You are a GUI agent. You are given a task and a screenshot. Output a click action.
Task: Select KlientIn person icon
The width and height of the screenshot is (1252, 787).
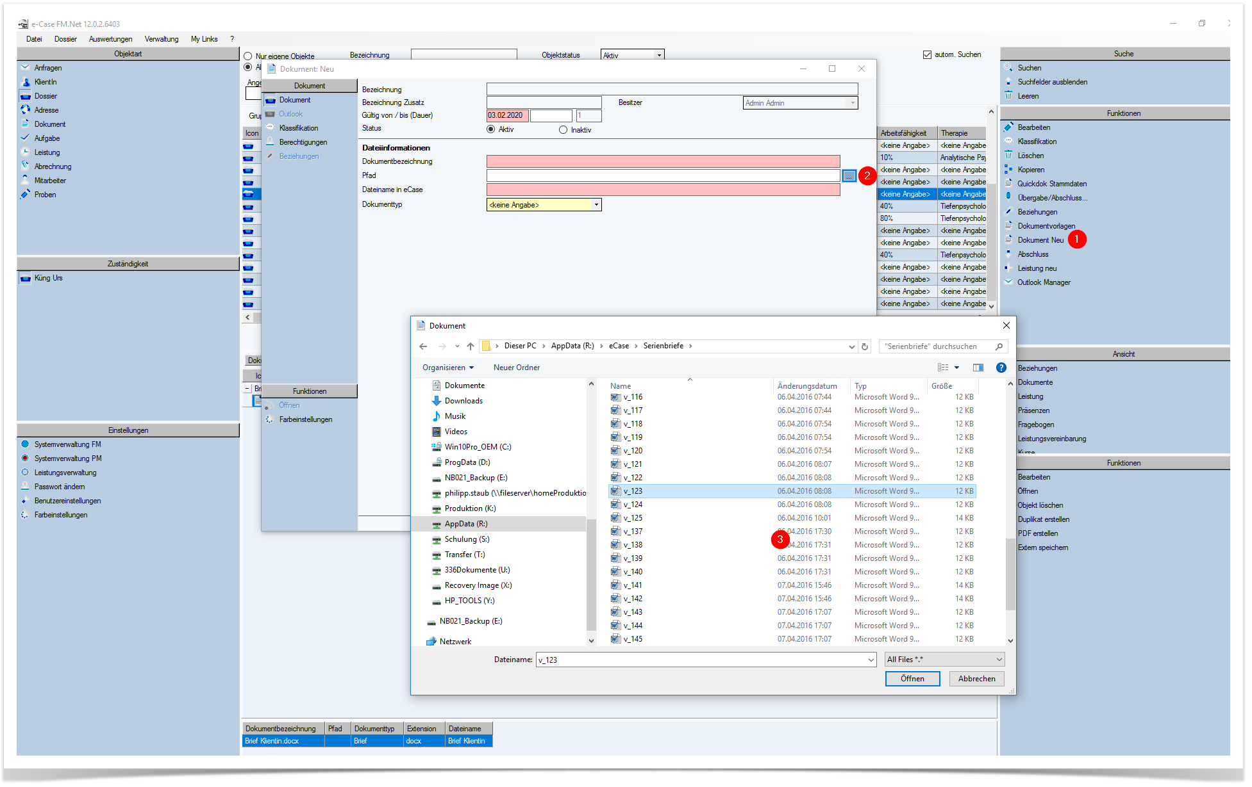point(25,81)
